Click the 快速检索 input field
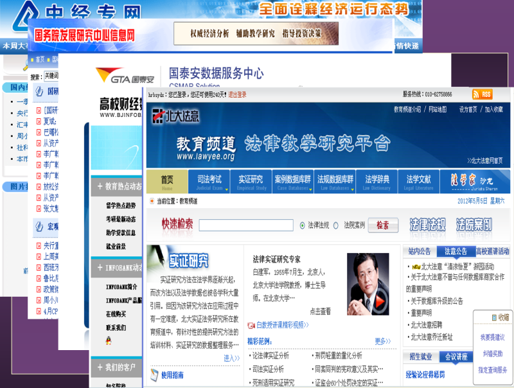The width and height of the screenshot is (514, 388). 246,225
